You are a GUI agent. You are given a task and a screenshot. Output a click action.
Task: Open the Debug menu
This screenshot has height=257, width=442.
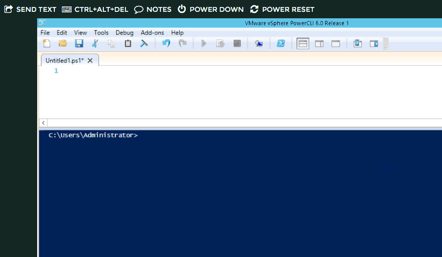pyautogui.click(x=124, y=33)
